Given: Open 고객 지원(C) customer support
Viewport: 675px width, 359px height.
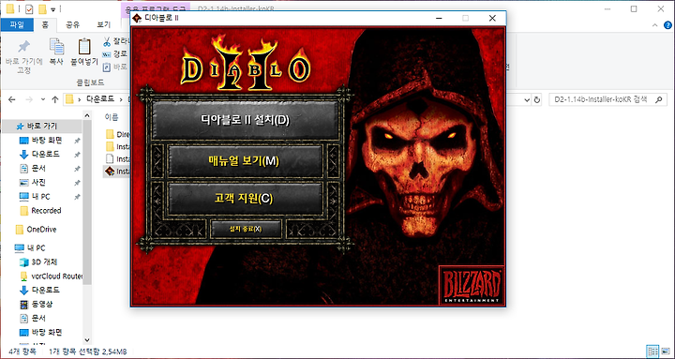Looking at the screenshot, I should click(x=245, y=198).
